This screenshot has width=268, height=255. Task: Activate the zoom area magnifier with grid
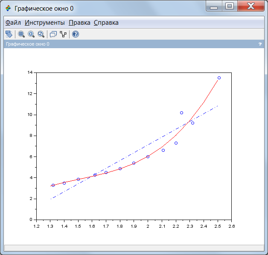(x=21, y=34)
